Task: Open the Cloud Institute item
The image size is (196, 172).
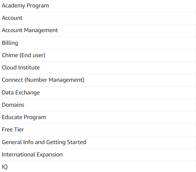Action: coord(21,68)
